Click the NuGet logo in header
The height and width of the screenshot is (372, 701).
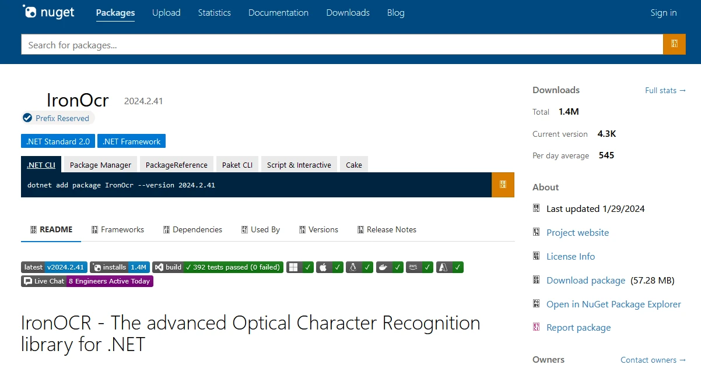pos(48,12)
